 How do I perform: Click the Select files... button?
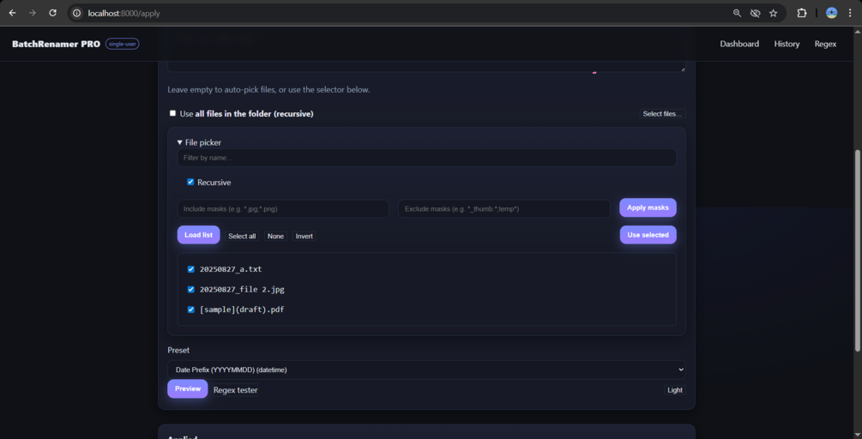point(662,114)
